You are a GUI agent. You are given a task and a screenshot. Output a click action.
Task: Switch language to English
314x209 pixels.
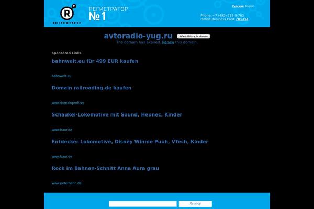click(250, 5)
